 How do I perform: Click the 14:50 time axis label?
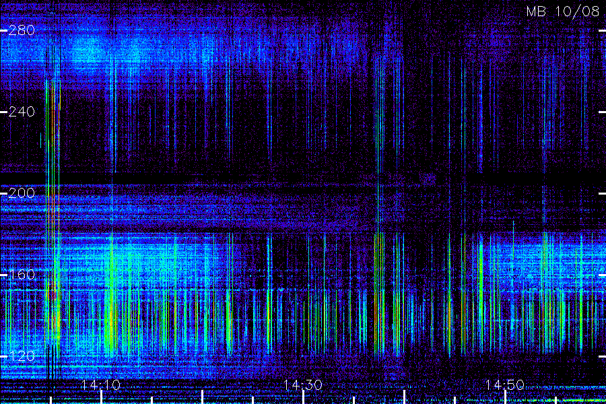click(x=505, y=384)
